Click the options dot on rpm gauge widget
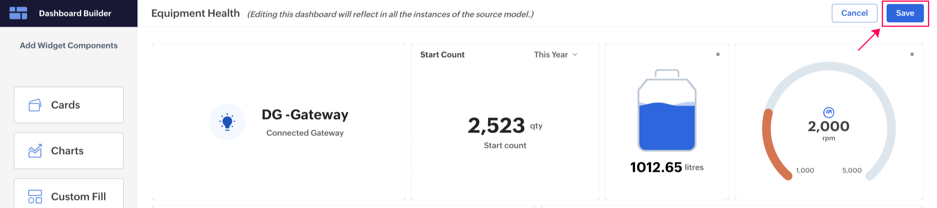Image resolution: width=937 pixels, height=208 pixels. 911,55
